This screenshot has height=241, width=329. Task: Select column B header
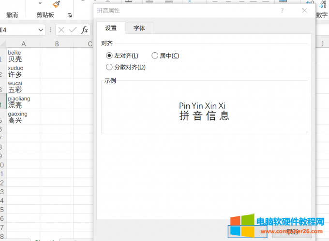57,44
